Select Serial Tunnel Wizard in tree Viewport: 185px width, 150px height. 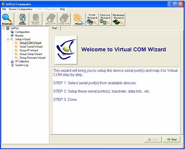(x=31, y=46)
